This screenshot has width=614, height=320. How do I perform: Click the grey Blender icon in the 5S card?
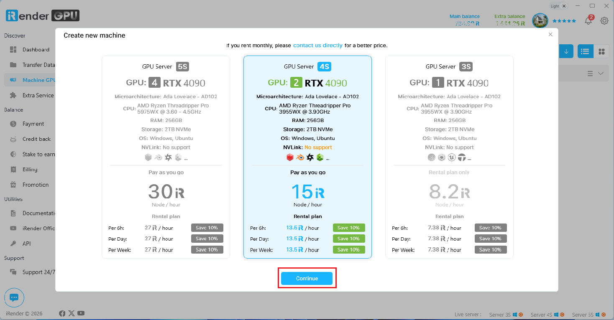coord(158,157)
